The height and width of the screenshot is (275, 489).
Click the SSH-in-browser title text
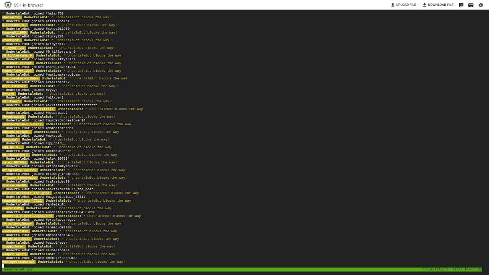pos(29,5)
